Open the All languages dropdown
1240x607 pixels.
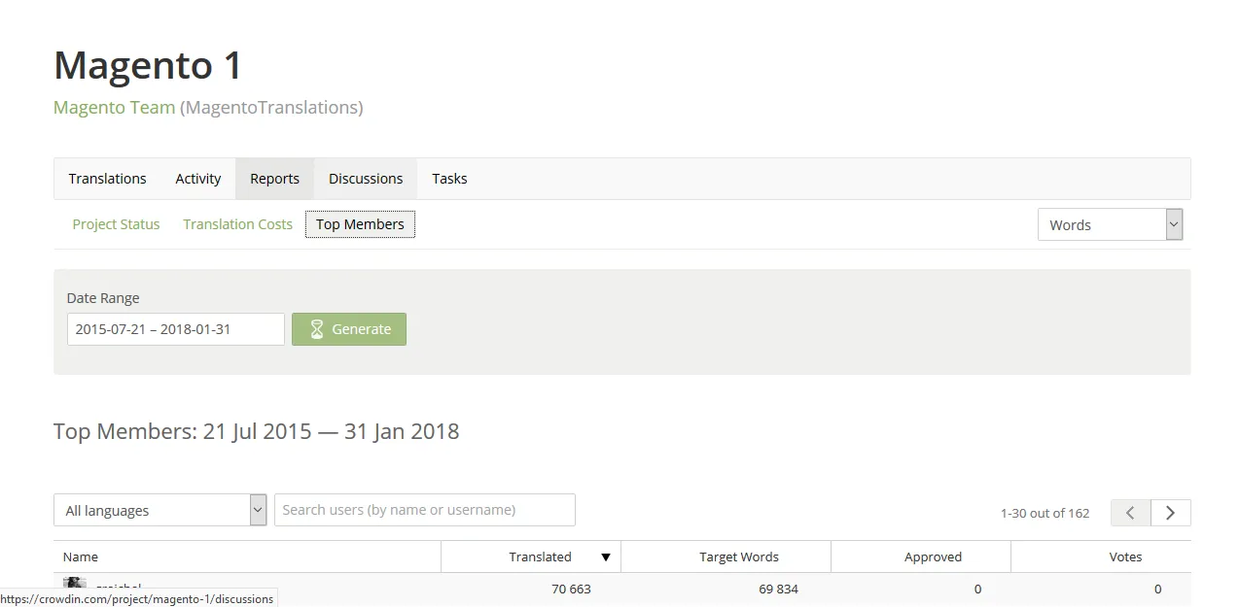point(160,510)
